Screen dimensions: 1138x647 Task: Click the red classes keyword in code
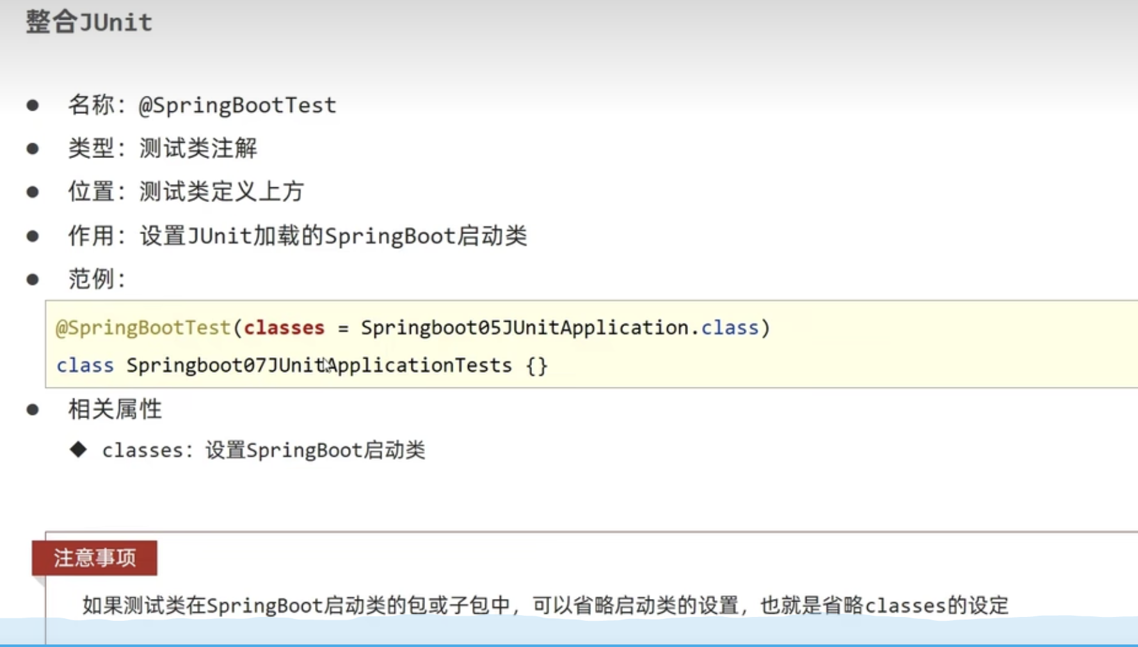point(284,328)
